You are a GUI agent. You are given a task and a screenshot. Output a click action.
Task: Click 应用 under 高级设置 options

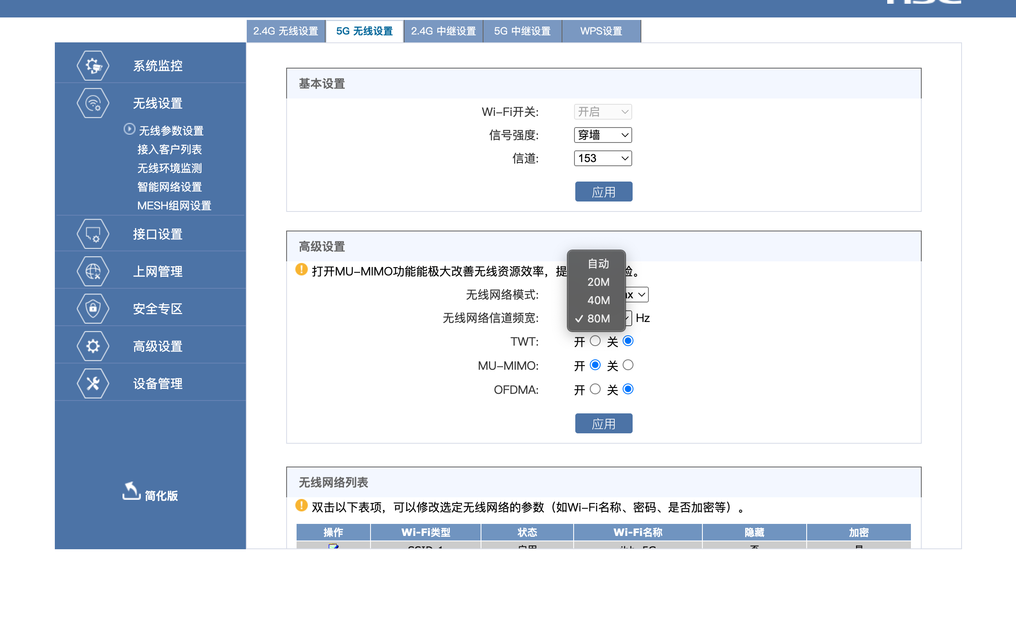[x=604, y=423]
